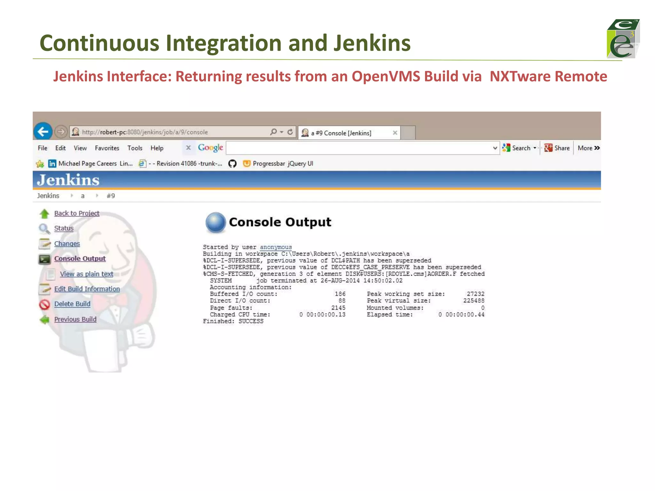
Task: Click the Jenkins header logo
Action: click(x=68, y=180)
